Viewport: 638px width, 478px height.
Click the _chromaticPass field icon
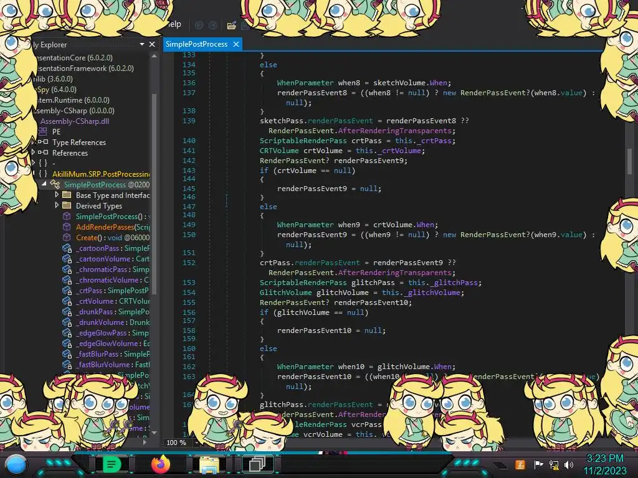coord(67,269)
